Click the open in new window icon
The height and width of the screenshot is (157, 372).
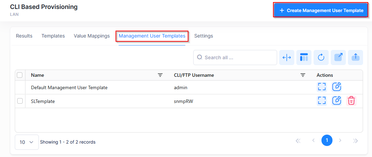(x=338, y=57)
